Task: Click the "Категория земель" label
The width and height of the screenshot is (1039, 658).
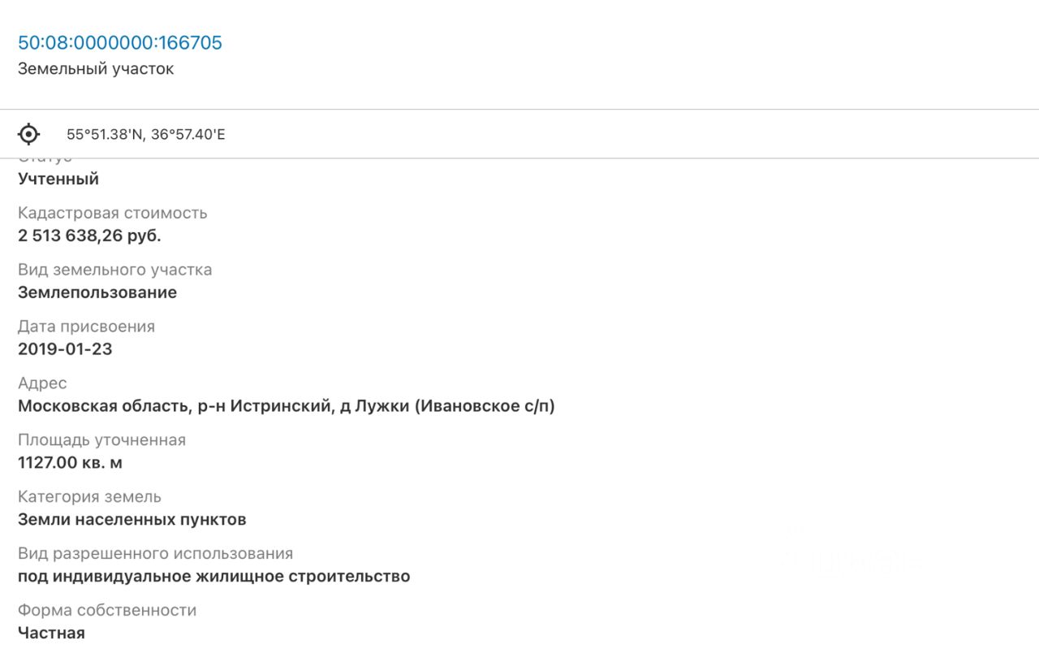Action: pyautogui.click(x=89, y=497)
